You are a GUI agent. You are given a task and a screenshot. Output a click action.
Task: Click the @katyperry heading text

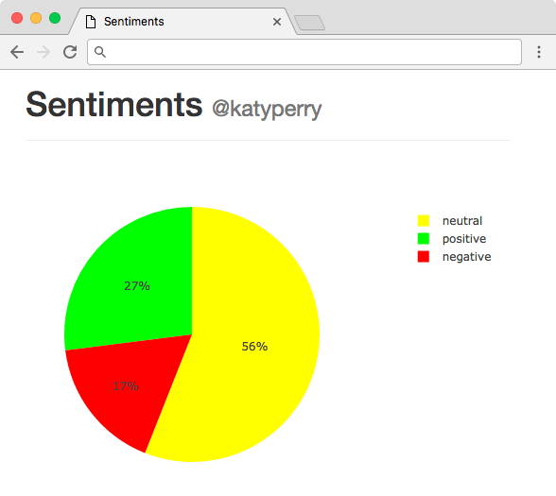[x=267, y=109]
